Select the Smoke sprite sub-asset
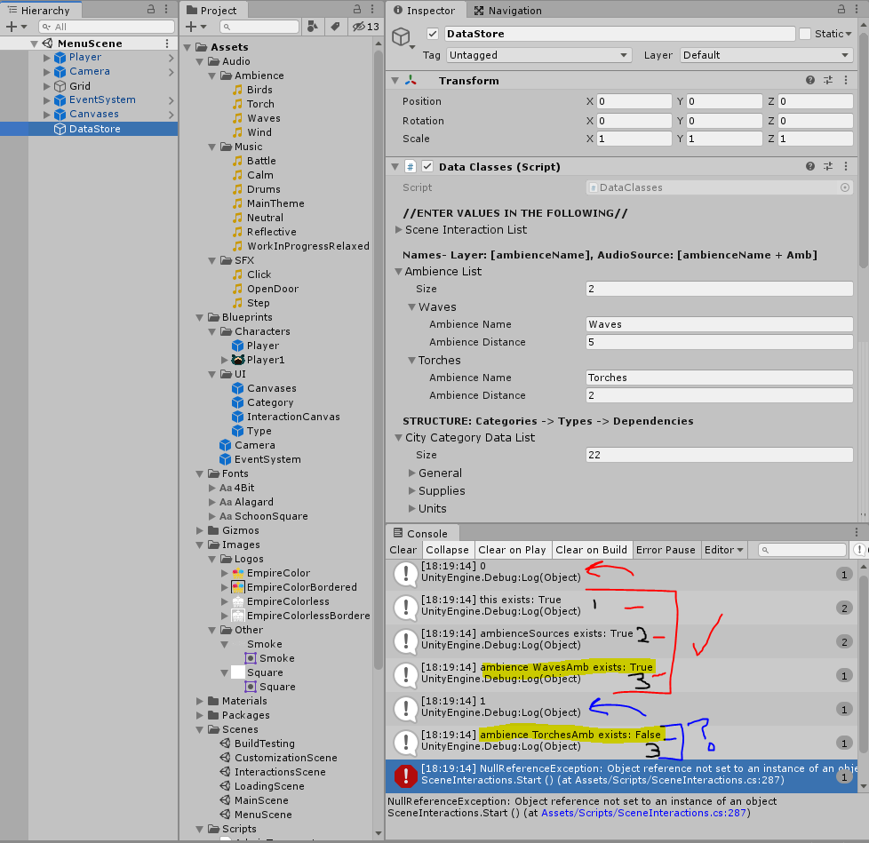This screenshot has width=869, height=843. point(276,658)
